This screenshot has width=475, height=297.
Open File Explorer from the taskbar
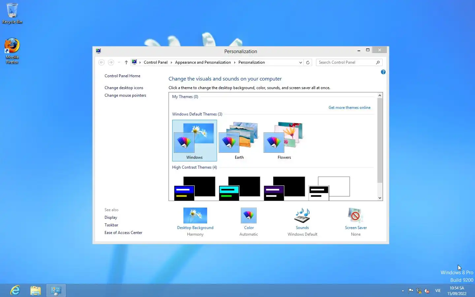[x=36, y=290]
